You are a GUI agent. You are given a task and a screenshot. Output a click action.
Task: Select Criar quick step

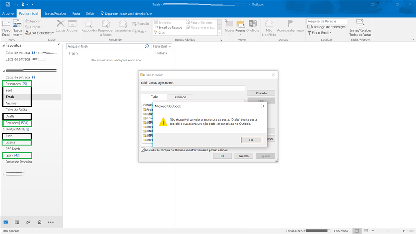(x=160, y=32)
